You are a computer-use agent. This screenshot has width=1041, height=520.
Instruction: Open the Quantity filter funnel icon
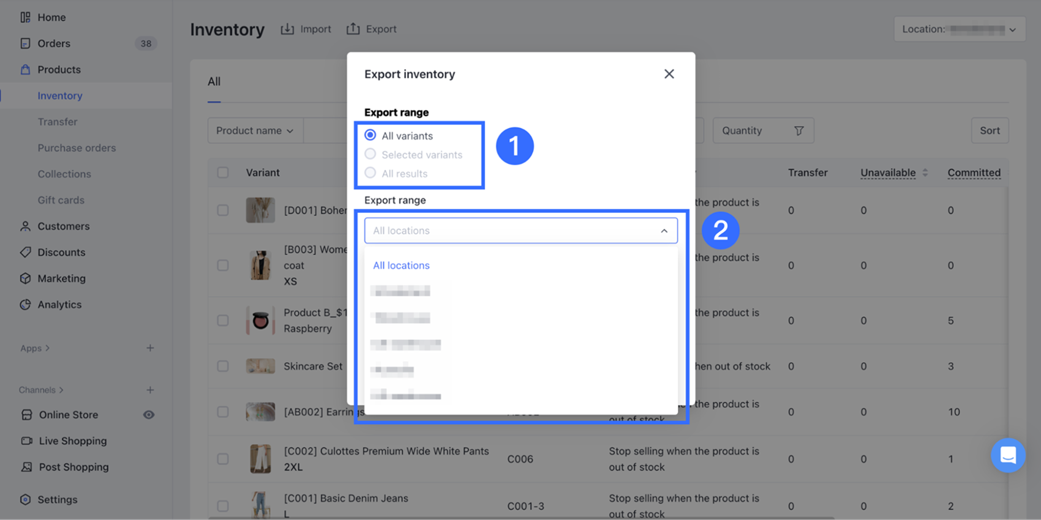point(799,130)
